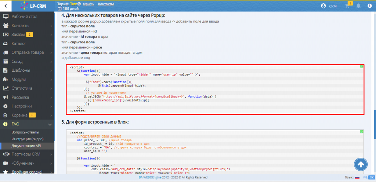Click the Партнеры CRM handshake icon
The width and height of the screenshot is (376, 182).
tap(6, 154)
